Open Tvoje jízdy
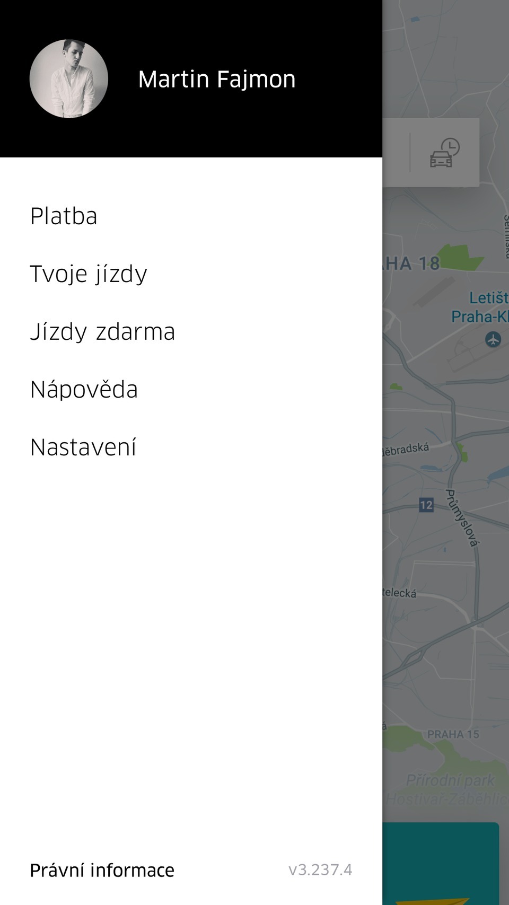 point(89,274)
